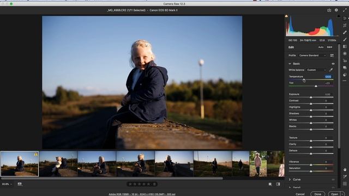349x196 pixels.
Task: Toggle the grid overlay icon
Action: tap(345, 183)
